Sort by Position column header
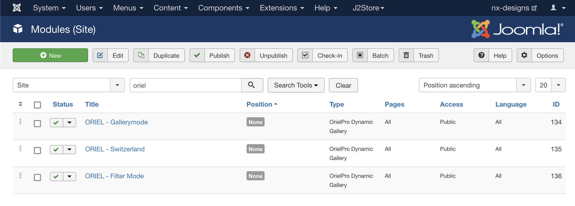The width and height of the screenshot is (575, 206). point(262,104)
